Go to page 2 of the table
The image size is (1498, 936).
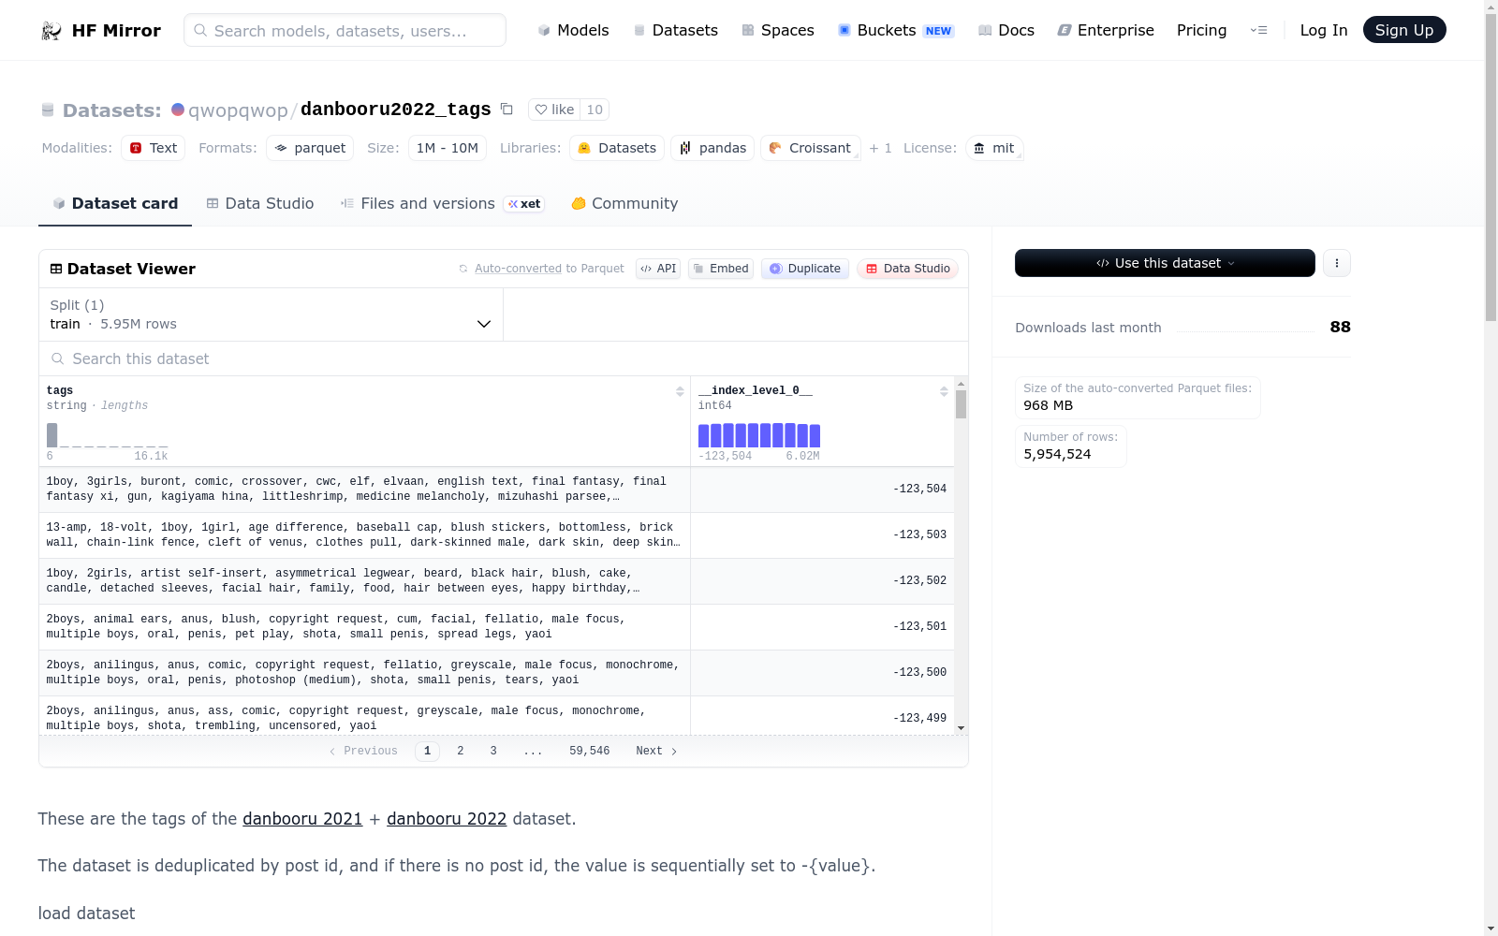(461, 751)
